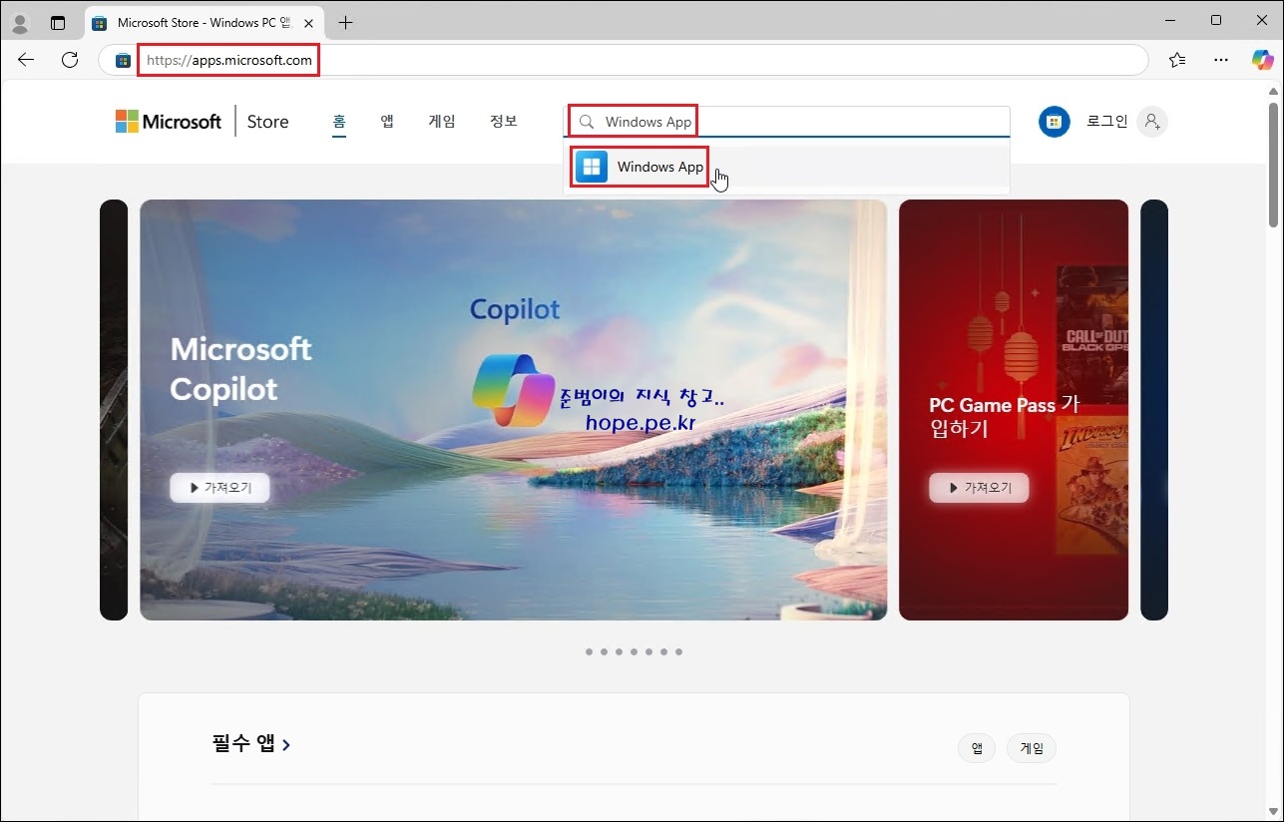Screen dimensions: 1284x822
Task: Click the scrollbar down arrow
Action: [1273, 811]
